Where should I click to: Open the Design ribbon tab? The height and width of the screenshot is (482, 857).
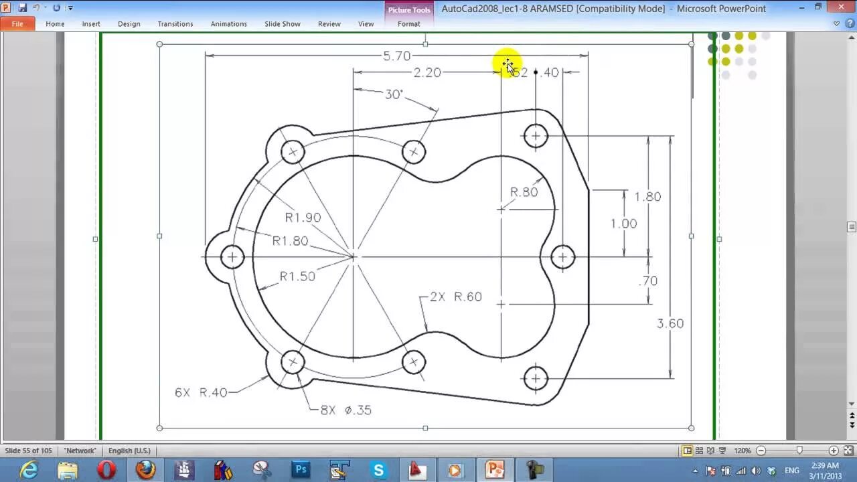click(129, 23)
